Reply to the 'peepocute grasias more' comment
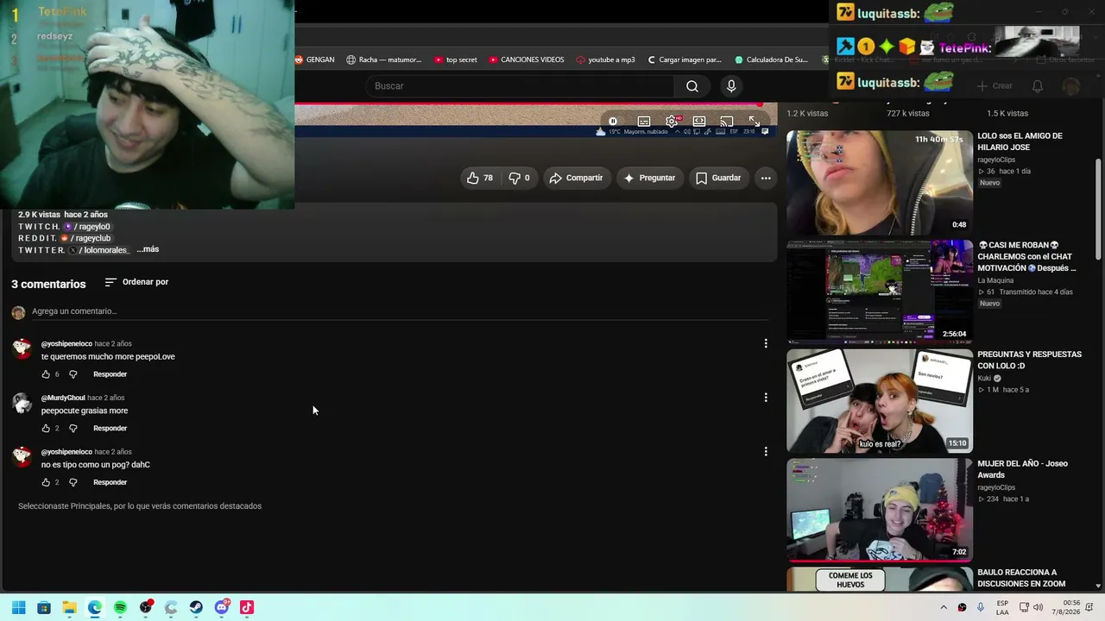The image size is (1105, 621). [110, 429]
